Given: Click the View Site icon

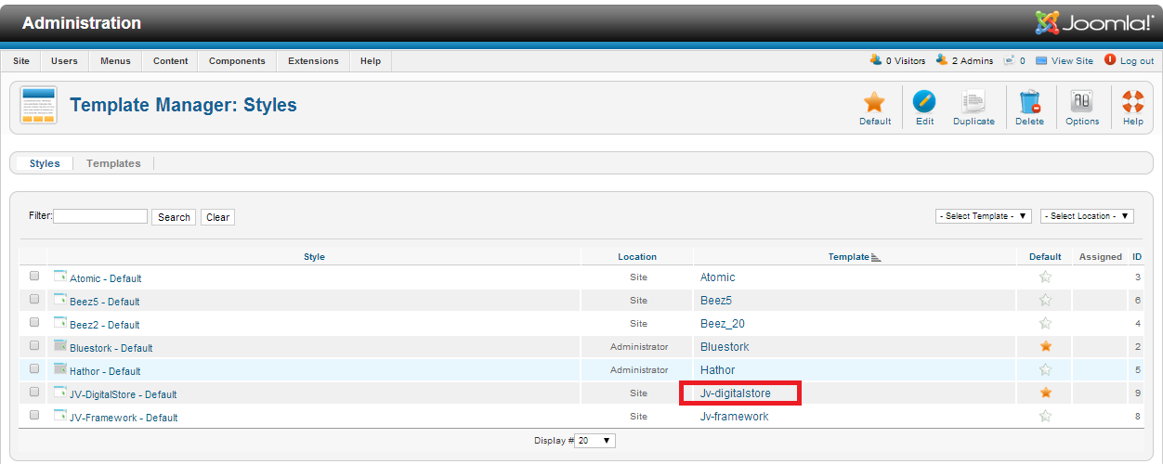Looking at the screenshot, I should click(x=1041, y=60).
